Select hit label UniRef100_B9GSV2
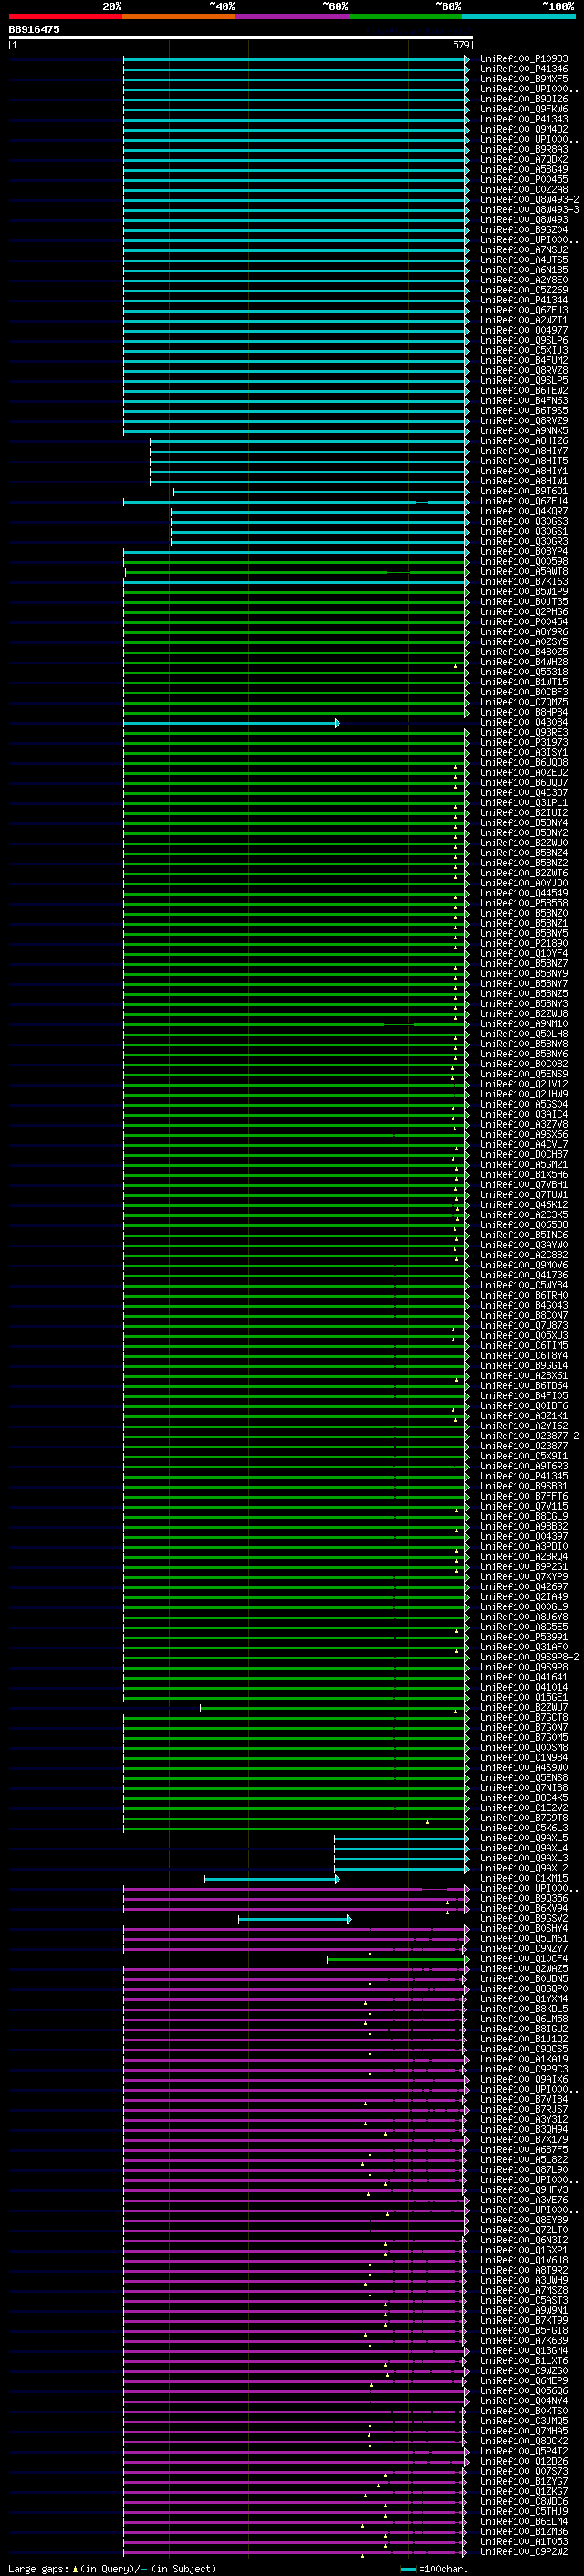The height and width of the screenshot is (2576, 584). coord(524,1918)
